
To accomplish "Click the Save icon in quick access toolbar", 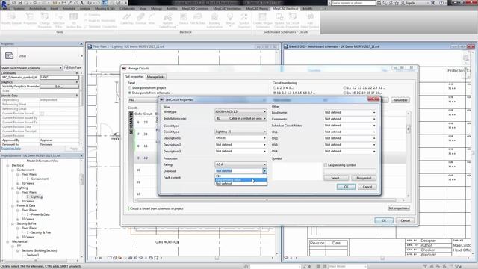I will (20, 3).
